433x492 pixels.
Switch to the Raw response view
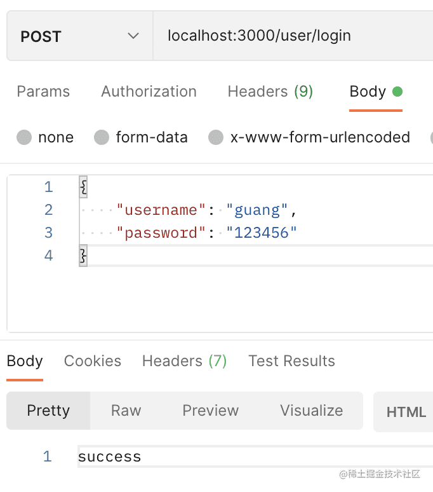(x=126, y=411)
